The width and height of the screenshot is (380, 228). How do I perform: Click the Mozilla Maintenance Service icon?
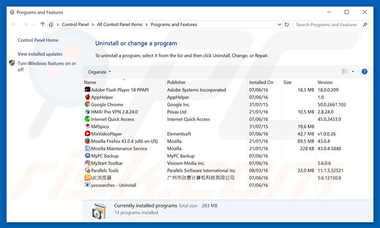(88, 148)
